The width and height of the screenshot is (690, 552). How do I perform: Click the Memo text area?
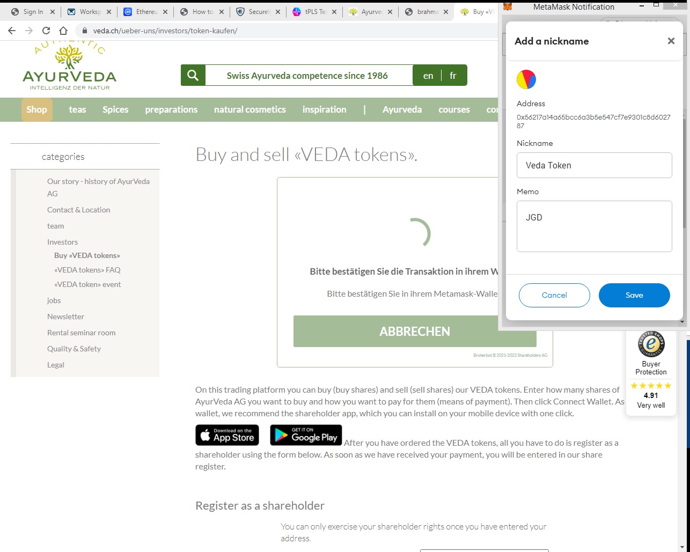pos(594,226)
